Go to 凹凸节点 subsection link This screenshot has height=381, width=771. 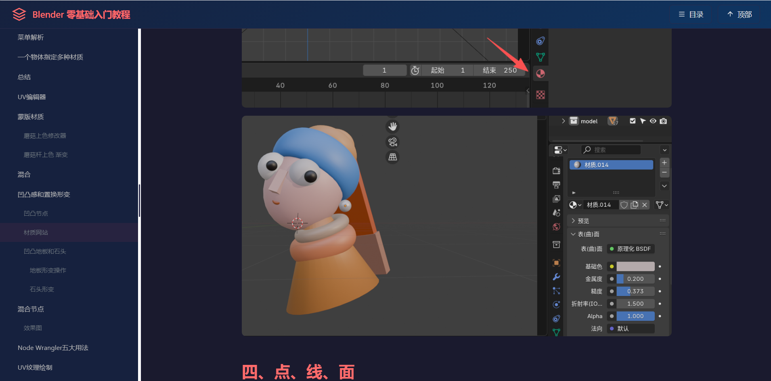pos(36,214)
